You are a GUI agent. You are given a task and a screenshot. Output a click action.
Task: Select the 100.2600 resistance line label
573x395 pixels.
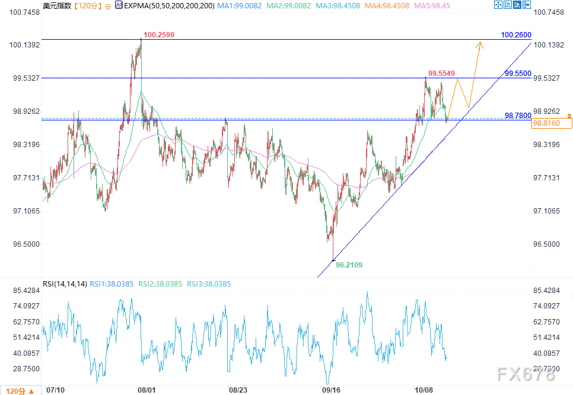point(515,35)
